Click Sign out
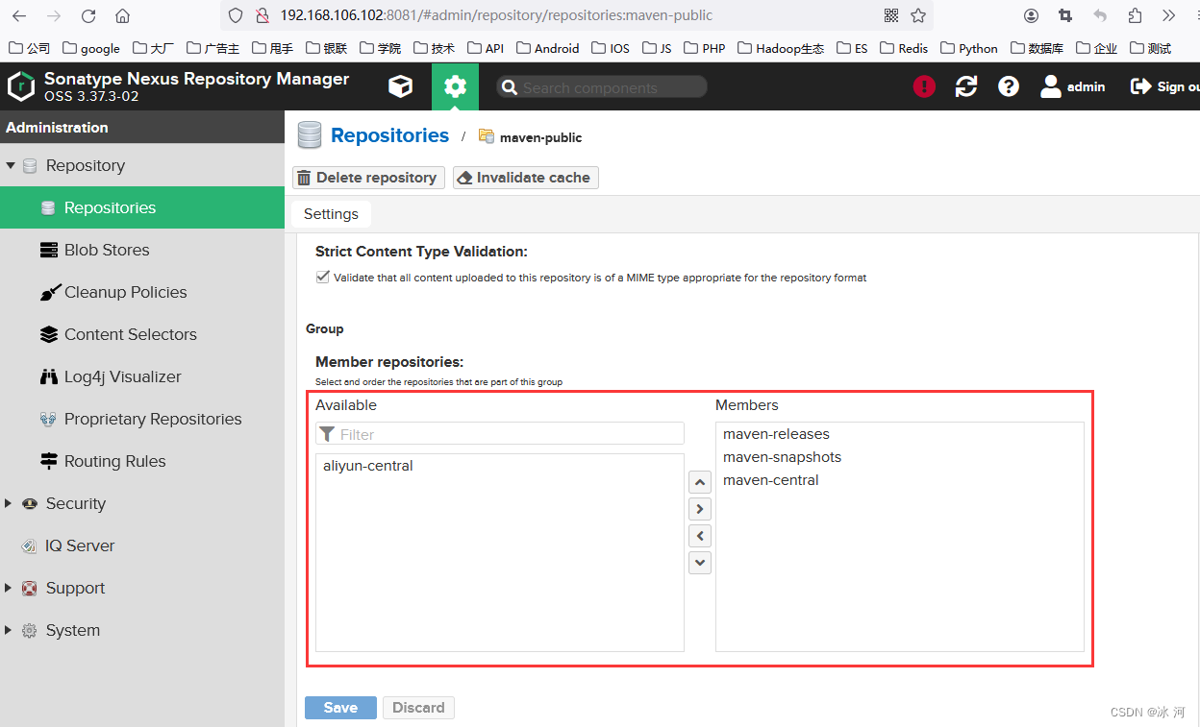1200x727 pixels. [1164, 86]
